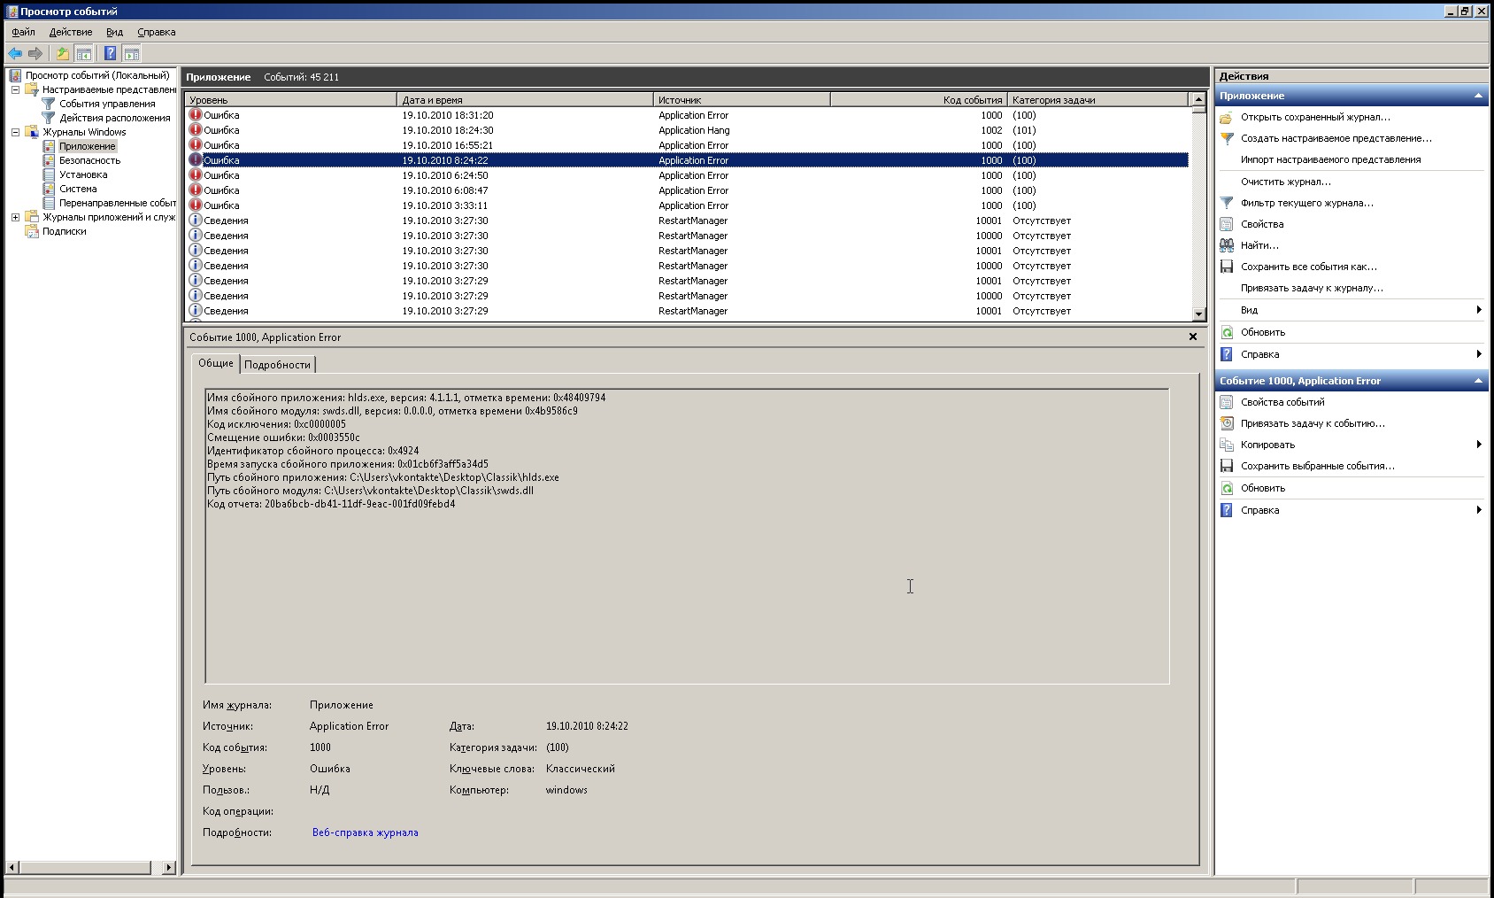The image size is (1494, 898).
Task: Sort by Дата и время column header
Action: click(526, 100)
